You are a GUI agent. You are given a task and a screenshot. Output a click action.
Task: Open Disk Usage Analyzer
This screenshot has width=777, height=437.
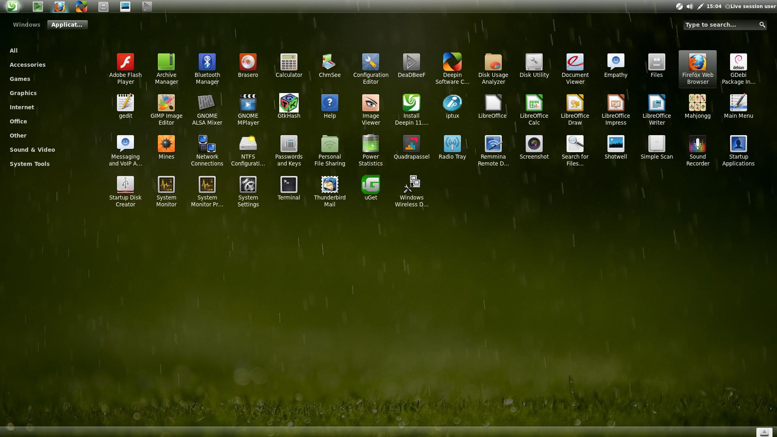pos(493,69)
